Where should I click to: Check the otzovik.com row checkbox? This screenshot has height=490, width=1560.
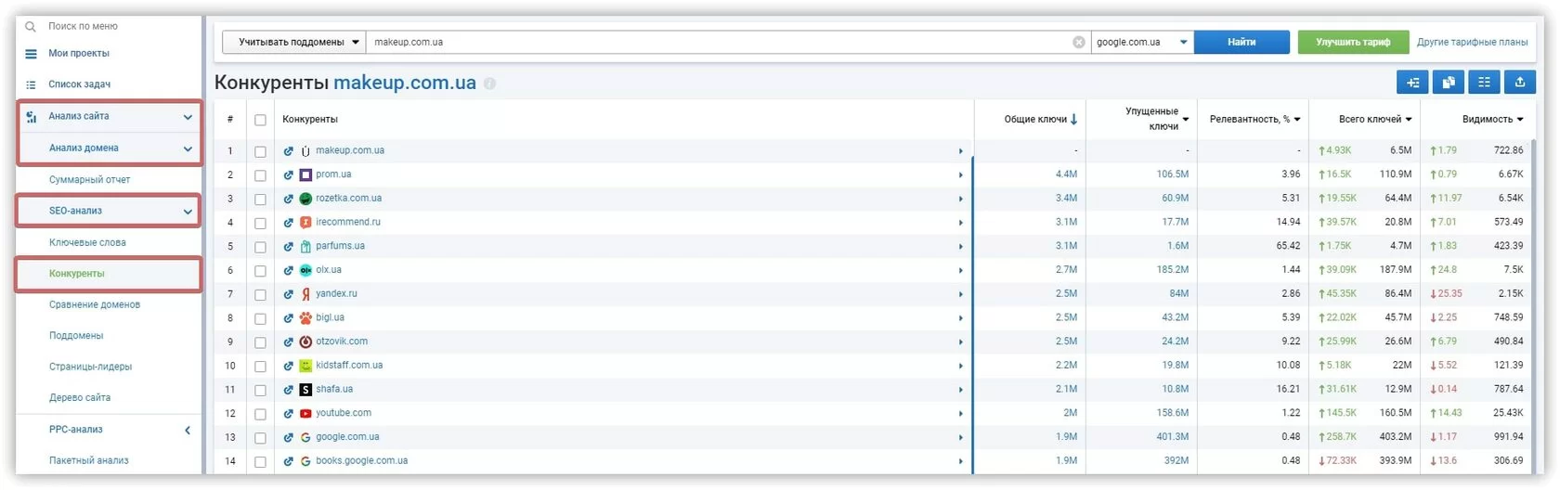coord(260,342)
